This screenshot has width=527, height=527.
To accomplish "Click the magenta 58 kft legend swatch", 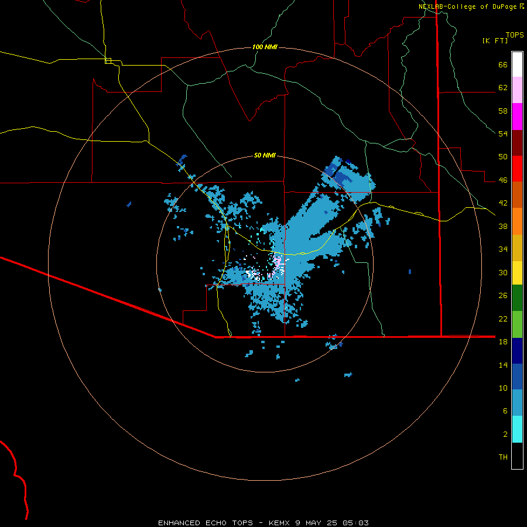I will coord(517,117).
